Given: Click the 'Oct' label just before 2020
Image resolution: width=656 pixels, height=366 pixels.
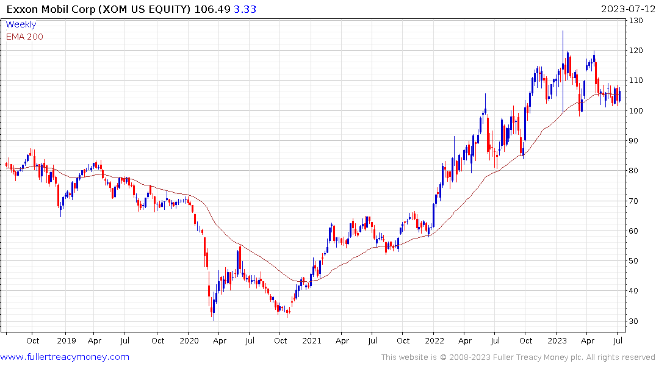Looking at the screenshot, I should (x=157, y=341).
